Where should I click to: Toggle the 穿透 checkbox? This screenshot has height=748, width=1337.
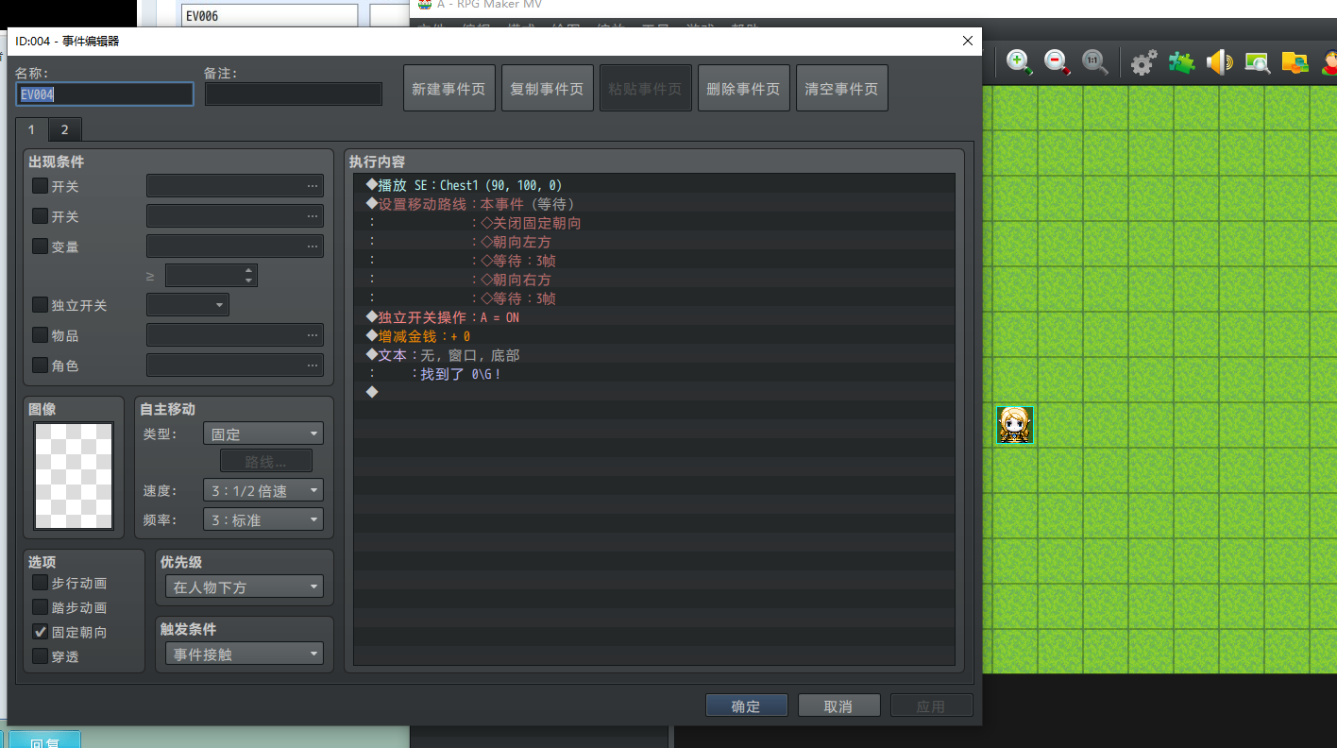40,656
